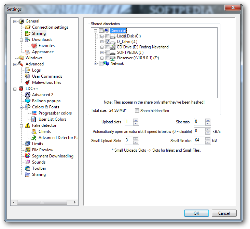Click the tree horizontal scrollbar right arrow
250x229 pixels.
[75, 202]
